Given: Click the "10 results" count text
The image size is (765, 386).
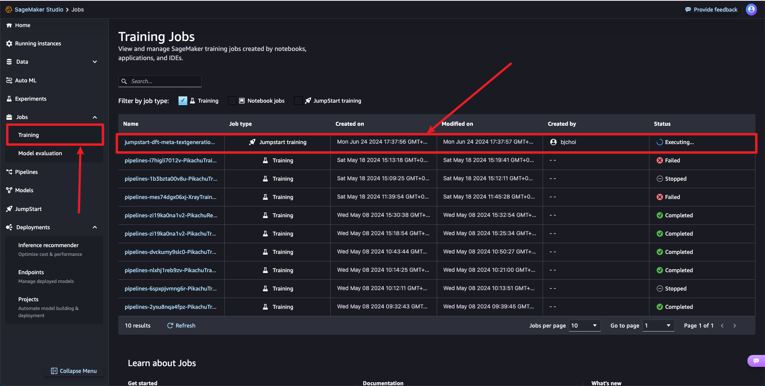Looking at the screenshot, I should 138,326.
